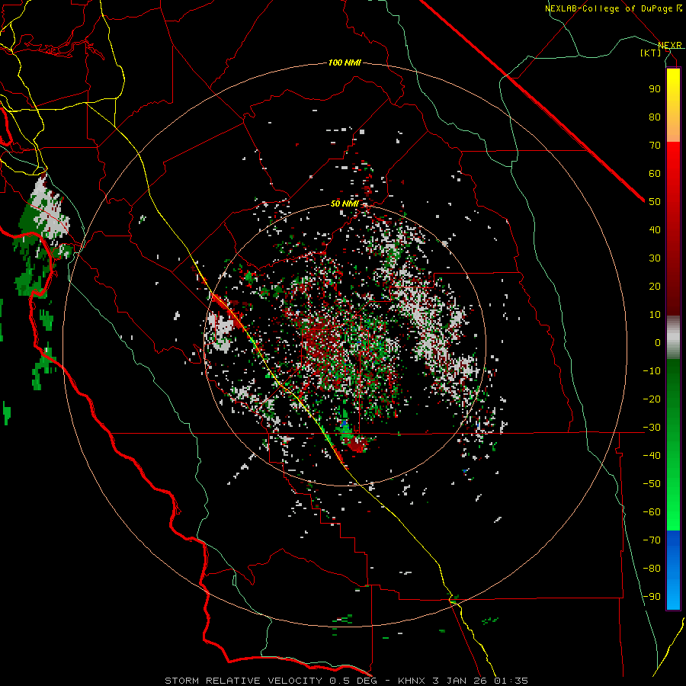This screenshot has height=686, width=686.
Task: Click the NEXLAB-College of DuPage credit text
Action: tap(610, 8)
